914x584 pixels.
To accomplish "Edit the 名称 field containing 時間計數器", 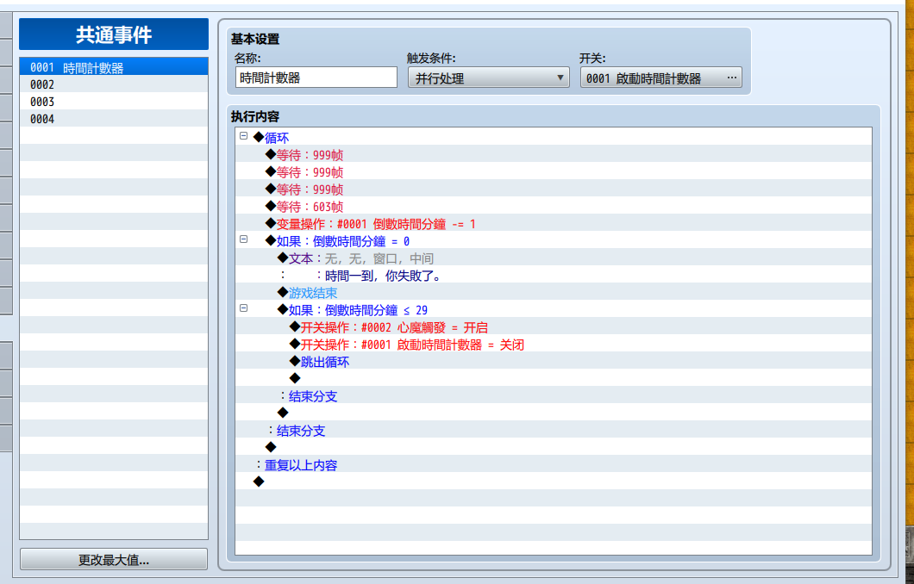I will tap(316, 78).
